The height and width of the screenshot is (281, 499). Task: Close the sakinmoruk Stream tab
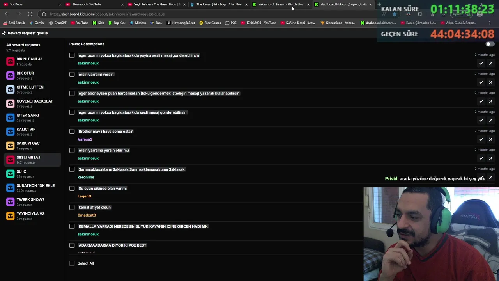coord(308,4)
